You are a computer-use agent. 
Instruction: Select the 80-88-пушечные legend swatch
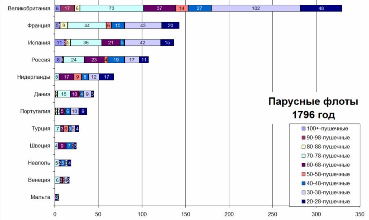pyautogui.click(x=303, y=147)
